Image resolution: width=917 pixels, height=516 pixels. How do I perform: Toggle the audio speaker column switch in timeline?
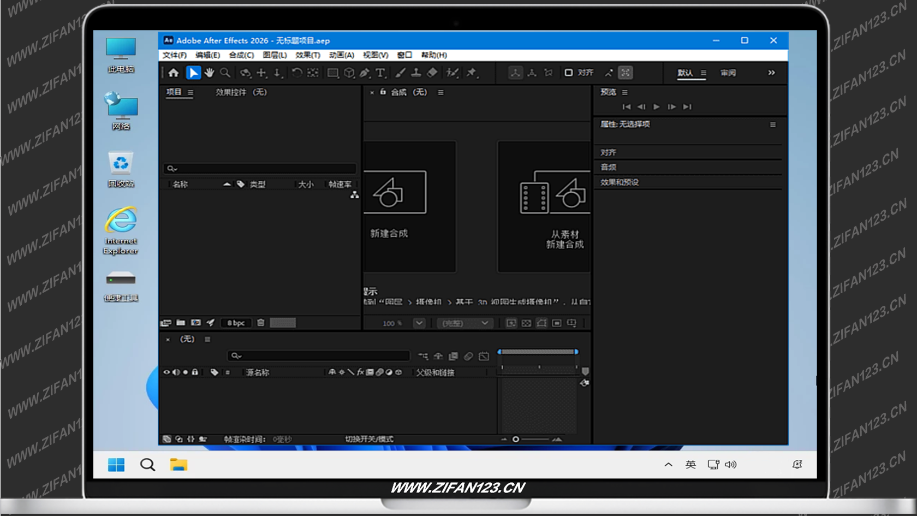[x=176, y=372]
